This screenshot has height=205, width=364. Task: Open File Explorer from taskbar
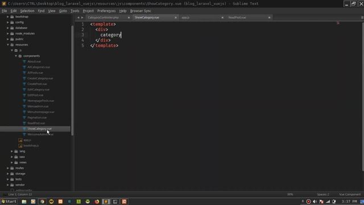pos(24,202)
